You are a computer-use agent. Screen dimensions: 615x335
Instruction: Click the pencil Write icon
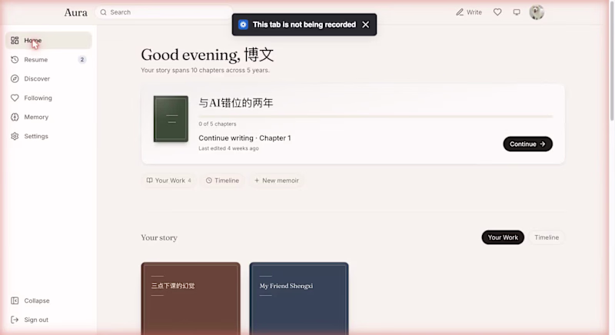[x=460, y=12]
